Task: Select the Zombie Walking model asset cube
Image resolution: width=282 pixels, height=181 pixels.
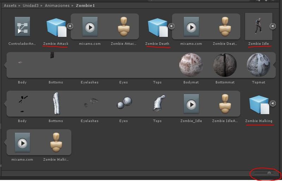Action: coord(259,105)
